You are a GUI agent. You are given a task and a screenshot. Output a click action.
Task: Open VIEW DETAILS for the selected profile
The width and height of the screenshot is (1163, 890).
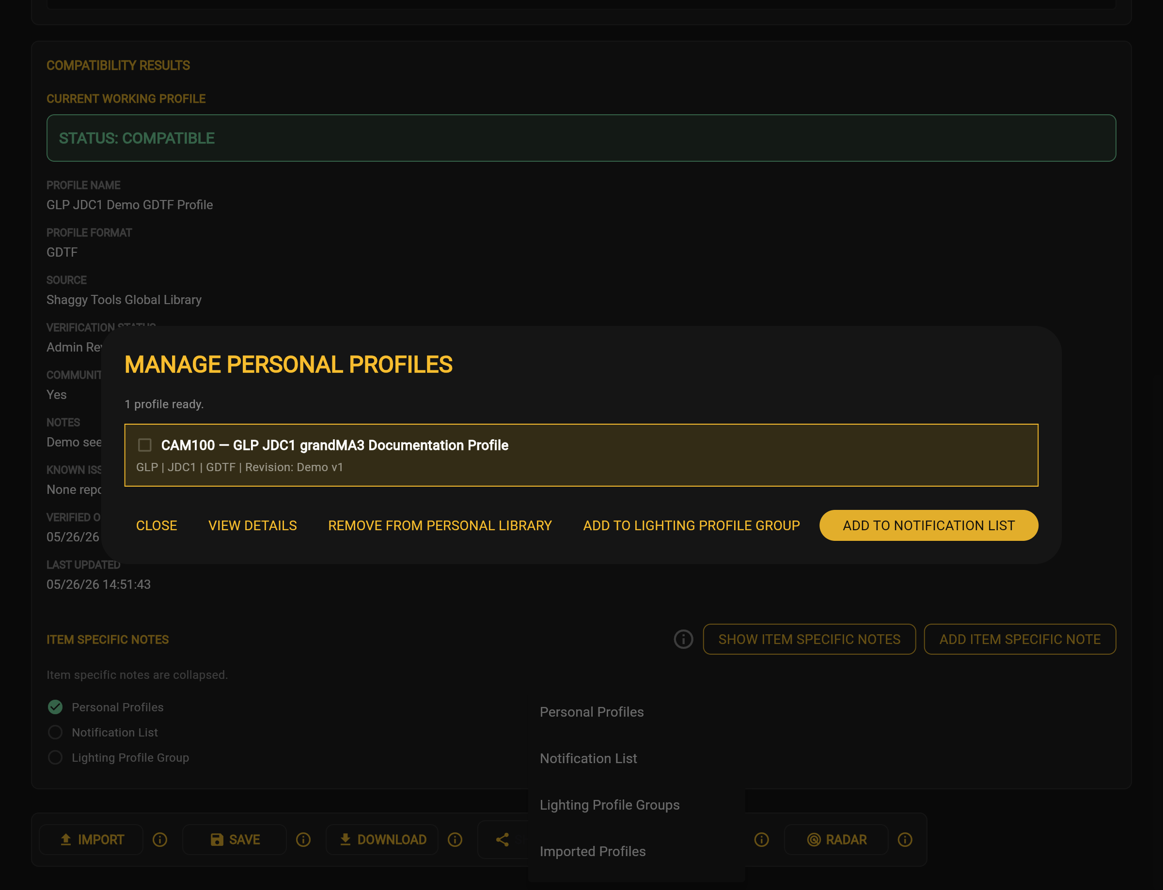click(x=252, y=525)
